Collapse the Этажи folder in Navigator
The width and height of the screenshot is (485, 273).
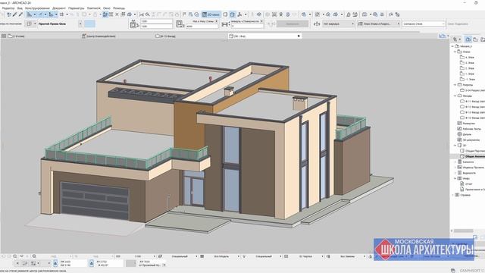point(455,52)
